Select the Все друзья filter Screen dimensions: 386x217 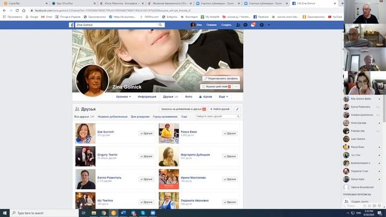[84, 116]
